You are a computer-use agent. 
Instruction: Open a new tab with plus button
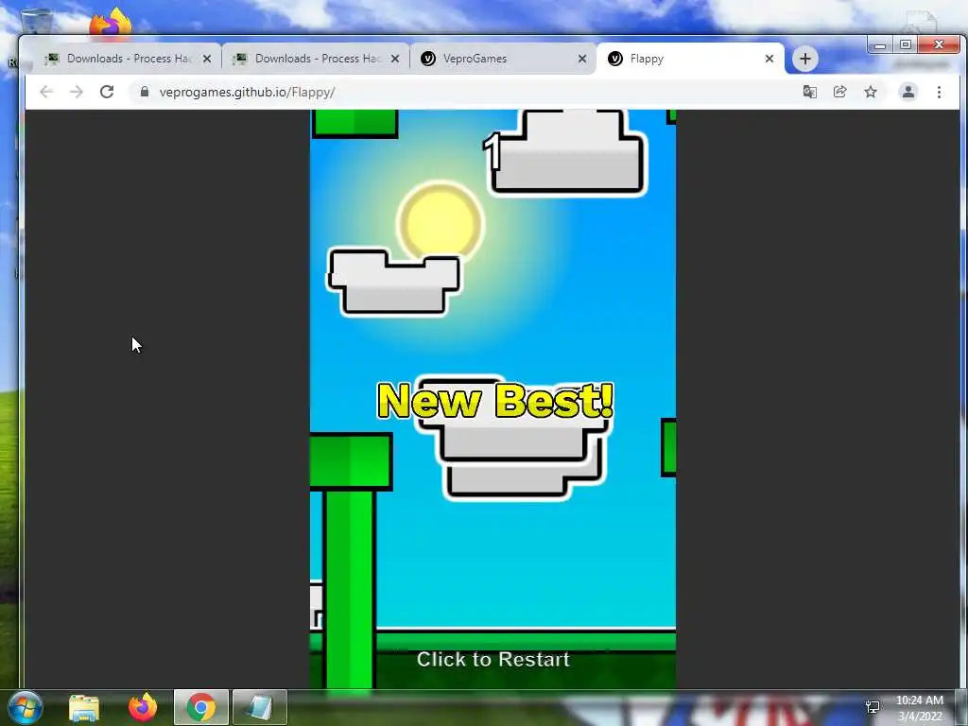[805, 59]
